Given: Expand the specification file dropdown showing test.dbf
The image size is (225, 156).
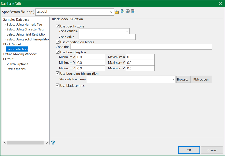Looking at the screenshot, I should [x=111, y=12].
